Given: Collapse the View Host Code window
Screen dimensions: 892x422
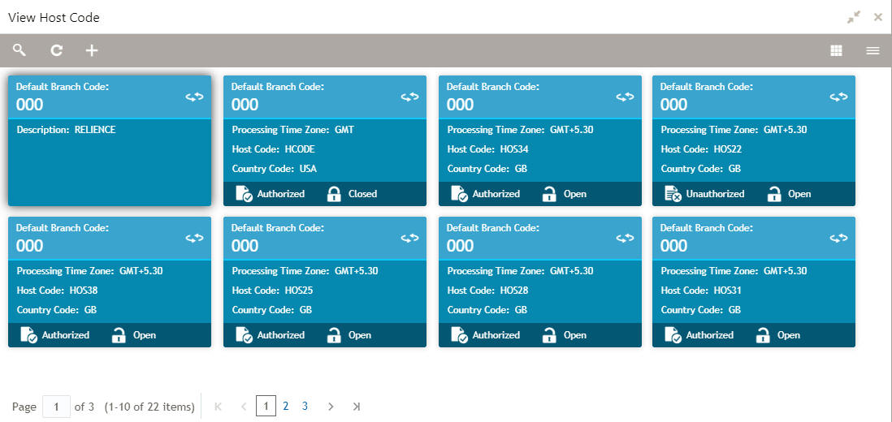Looking at the screenshot, I should pos(853,18).
